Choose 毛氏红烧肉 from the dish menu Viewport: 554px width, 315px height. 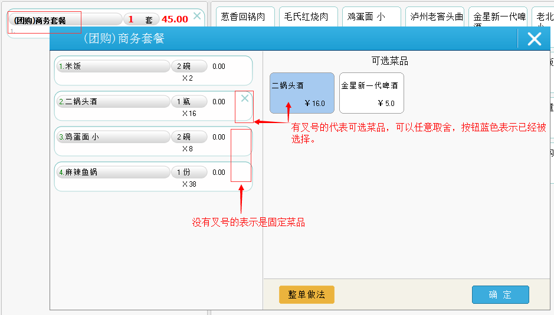[x=307, y=17]
